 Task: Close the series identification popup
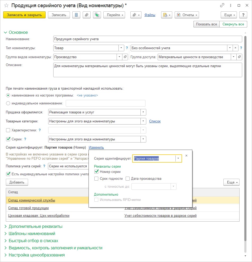(186, 156)
